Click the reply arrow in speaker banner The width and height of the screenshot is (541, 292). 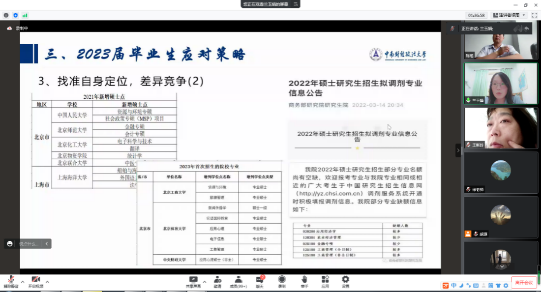pos(527,29)
